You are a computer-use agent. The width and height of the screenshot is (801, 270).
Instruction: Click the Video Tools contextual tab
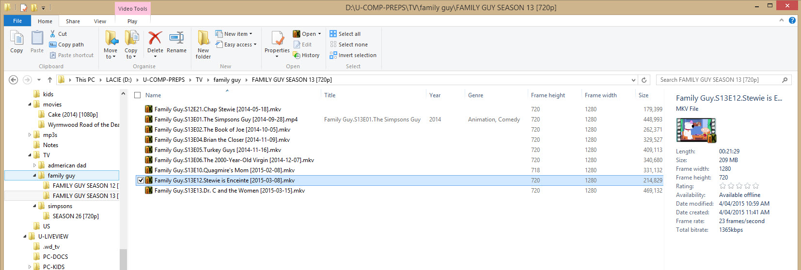click(x=132, y=8)
